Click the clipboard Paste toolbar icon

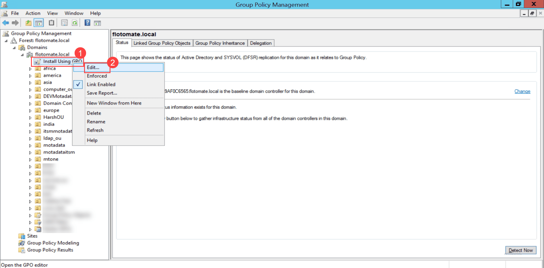[51, 23]
